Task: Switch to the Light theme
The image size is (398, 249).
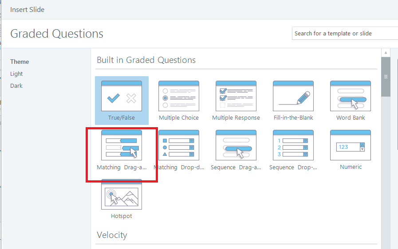Action: tap(16, 74)
